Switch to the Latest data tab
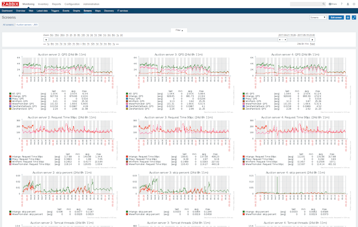The width and height of the screenshot is (358, 227). (42, 11)
